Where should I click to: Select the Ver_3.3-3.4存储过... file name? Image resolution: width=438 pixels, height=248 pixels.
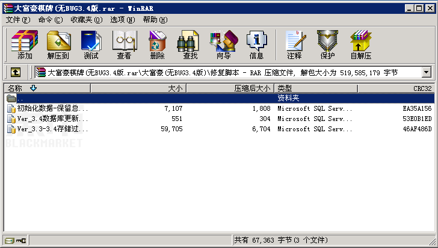52,129
